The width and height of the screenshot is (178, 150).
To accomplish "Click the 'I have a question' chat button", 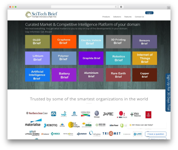I will click(156, 134).
